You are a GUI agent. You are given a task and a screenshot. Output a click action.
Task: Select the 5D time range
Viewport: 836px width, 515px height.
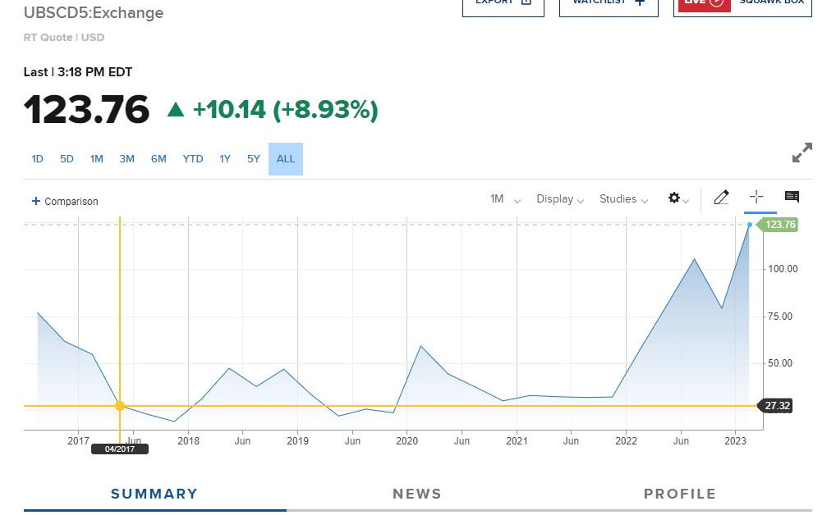click(x=67, y=159)
